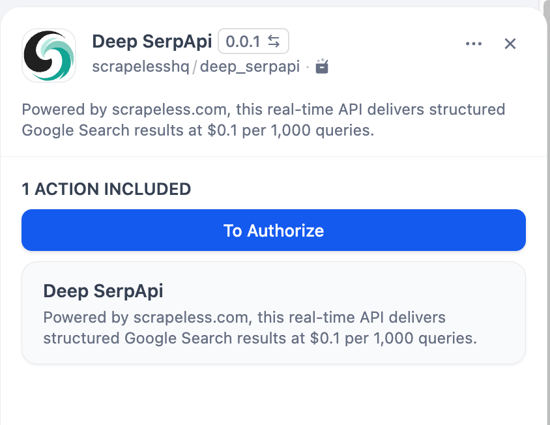The image size is (550, 425).
Task: Click the Deep SerpApi title in action card
Action: click(103, 291)
